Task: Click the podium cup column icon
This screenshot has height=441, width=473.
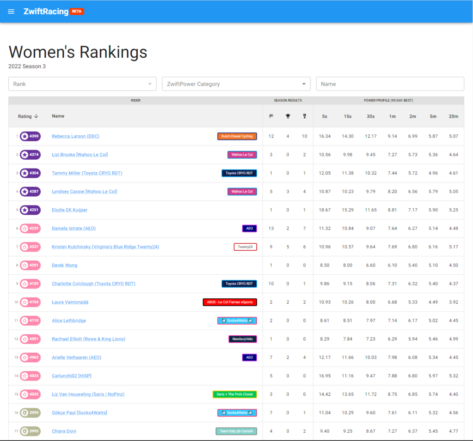Action: point(304,116)
